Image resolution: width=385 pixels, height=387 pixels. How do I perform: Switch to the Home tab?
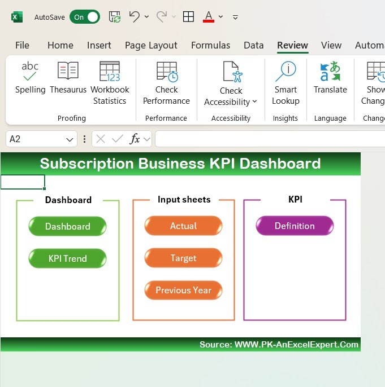(60, 45)
